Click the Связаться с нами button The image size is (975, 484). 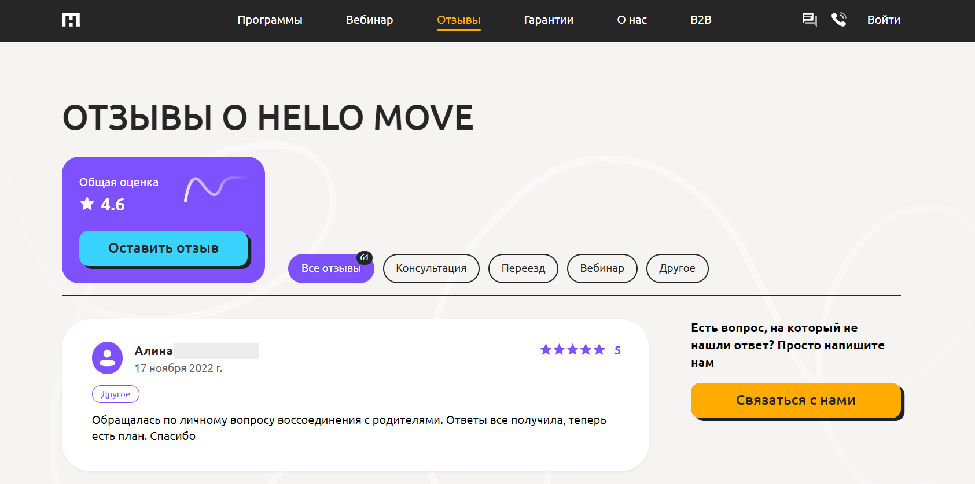tap(796, 400)
